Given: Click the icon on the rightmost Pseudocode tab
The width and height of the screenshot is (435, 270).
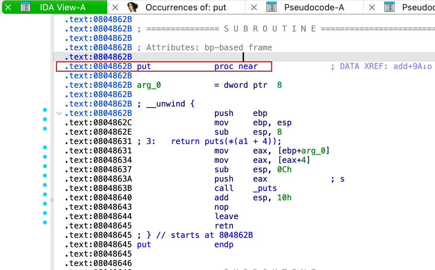Looking at the screenshot, I should pos(389,7).
